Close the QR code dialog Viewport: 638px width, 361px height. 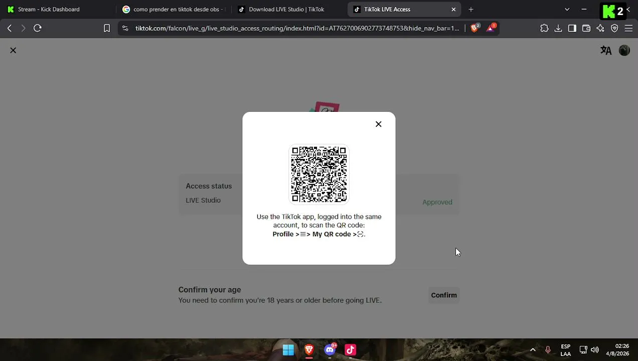tap(379, 124)
